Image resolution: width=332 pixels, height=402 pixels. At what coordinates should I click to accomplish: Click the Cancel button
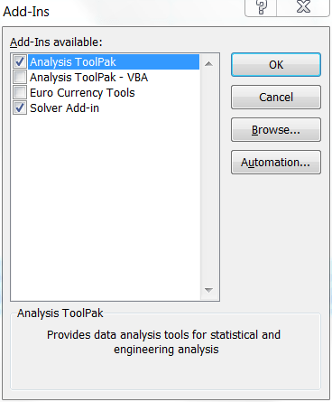[x=276, y=98]
